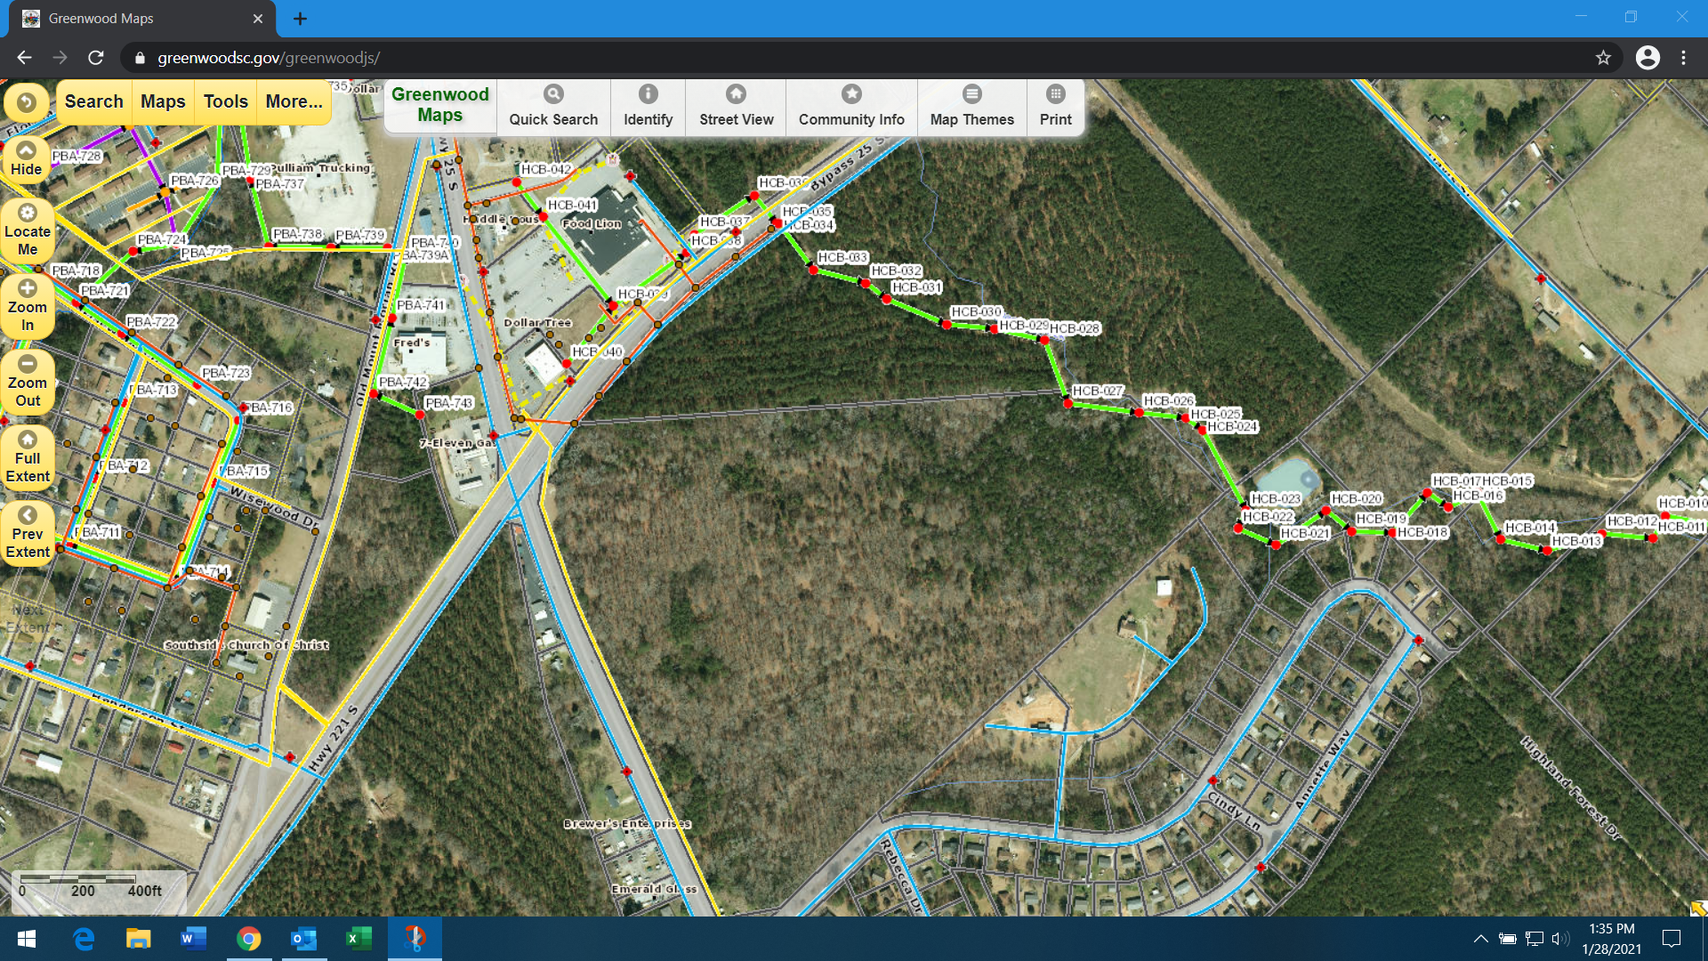1708x961 pixels.
Task: Expand the Tools menu
Action: click(225, 101)
